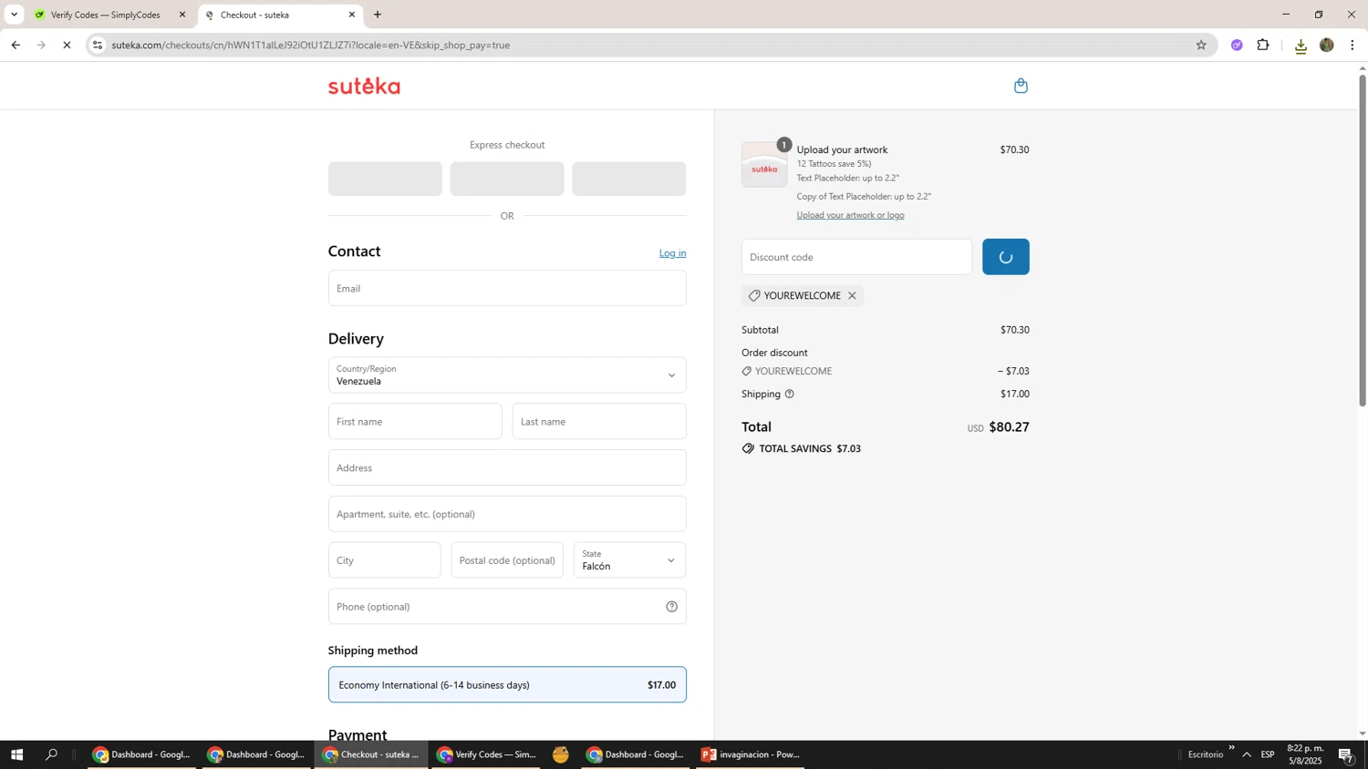Click the page vertical scrollbar
The image size is (1368, 769).
click(x=1363, y=240)
